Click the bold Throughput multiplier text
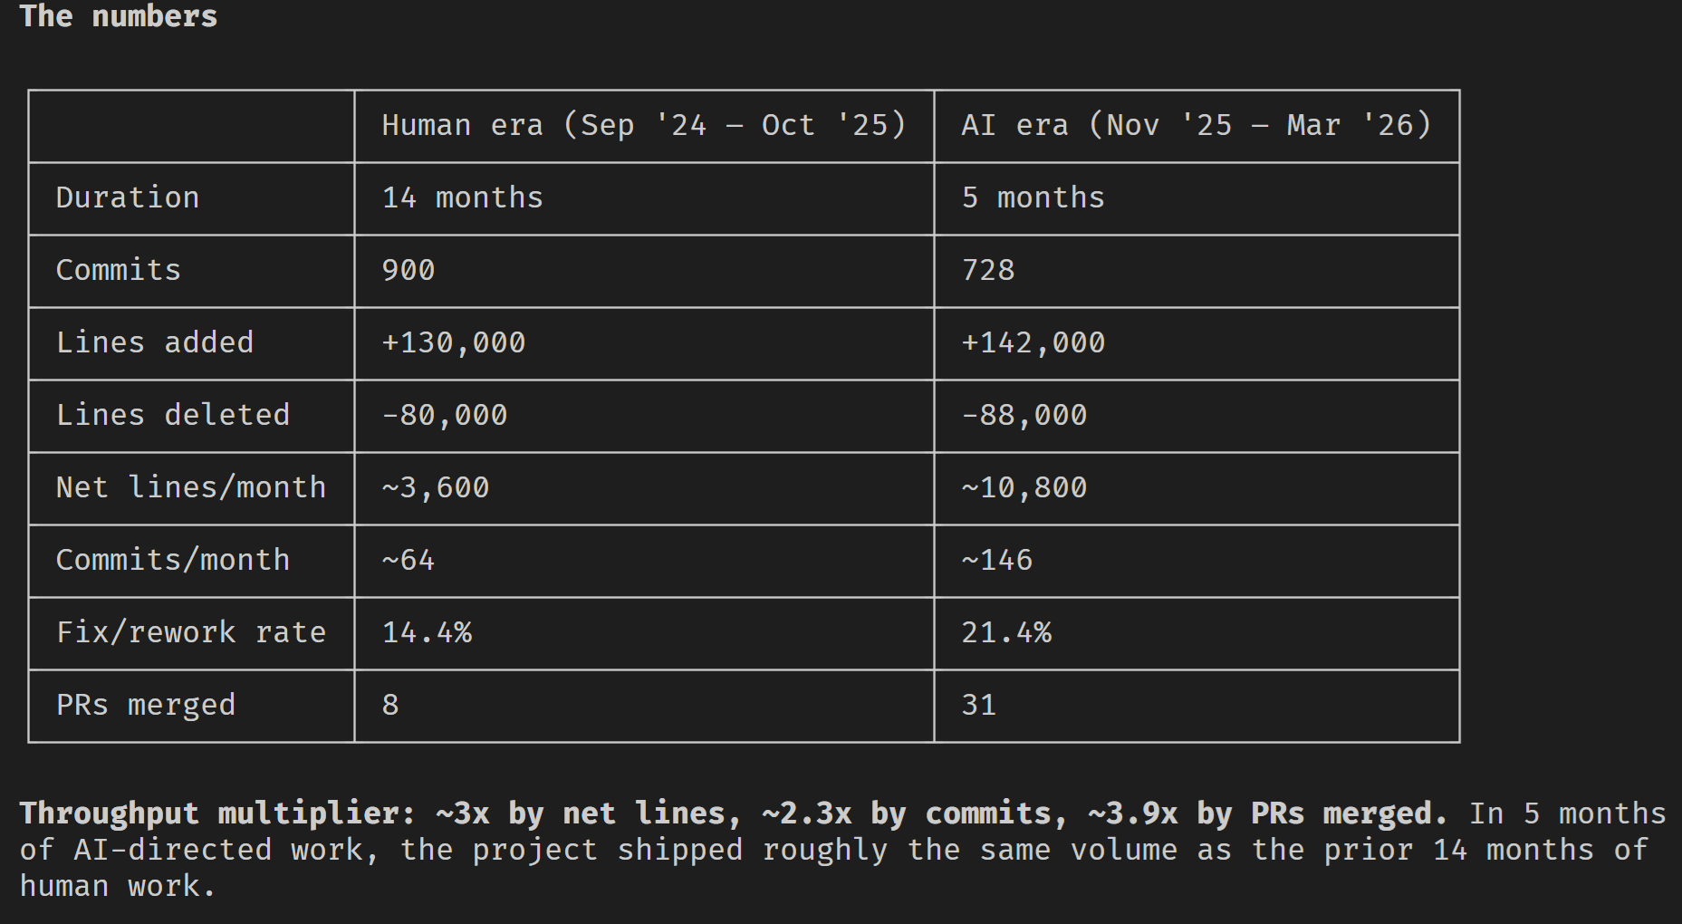Image resolution: width=1682 pixels, height=924 pixels. (x=734, y=813)
